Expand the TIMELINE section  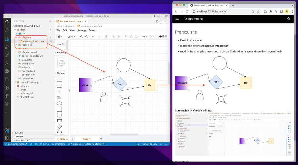coord(19,137)
